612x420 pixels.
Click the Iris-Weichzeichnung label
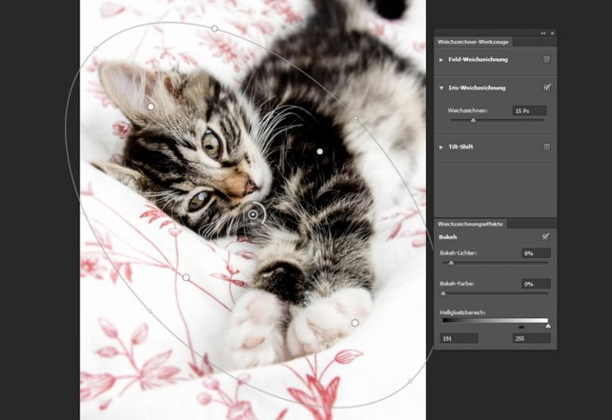[x=477, y=88]
